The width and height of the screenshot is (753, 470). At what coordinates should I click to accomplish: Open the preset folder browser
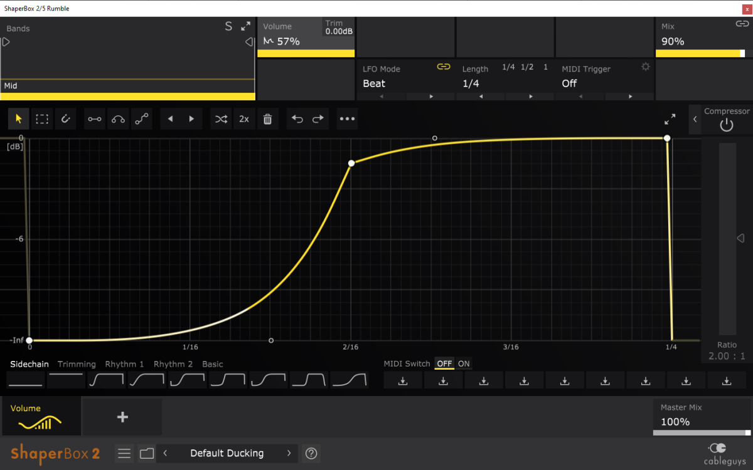[x=147, y=453]
